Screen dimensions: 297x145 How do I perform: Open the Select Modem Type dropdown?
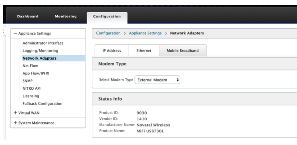pos(157,80)
